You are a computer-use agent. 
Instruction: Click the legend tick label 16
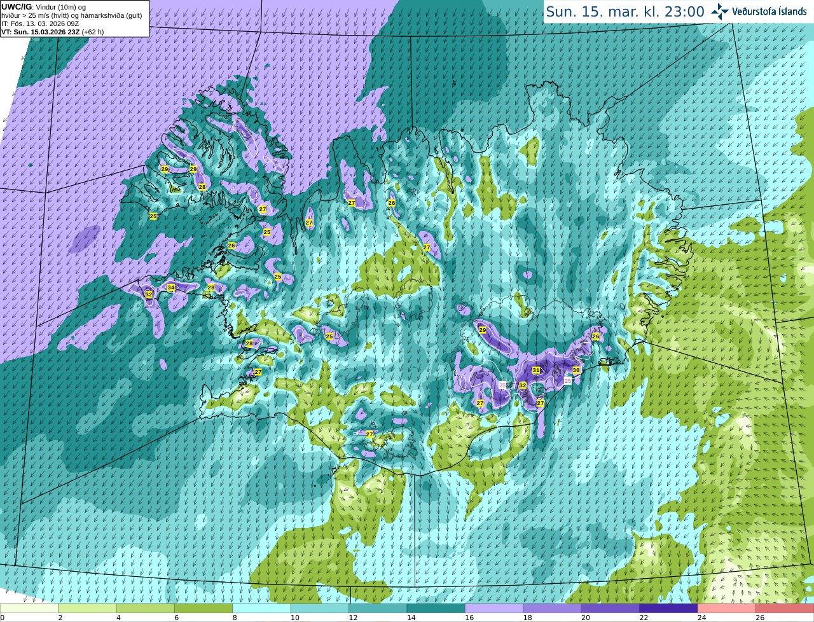pos(469,618)
